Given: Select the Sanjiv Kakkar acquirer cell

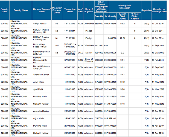Looking at the screenshot, I should point(40,24).
